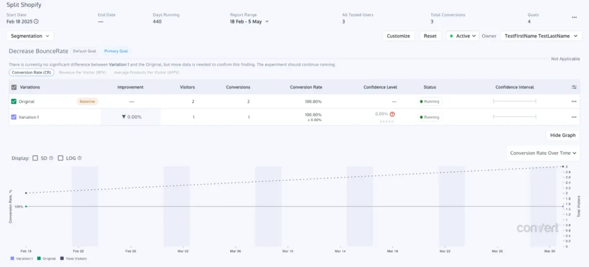Open the three-dot menu next to Goals
Screen dimensions: 589x267
click(x=574, y=17)
